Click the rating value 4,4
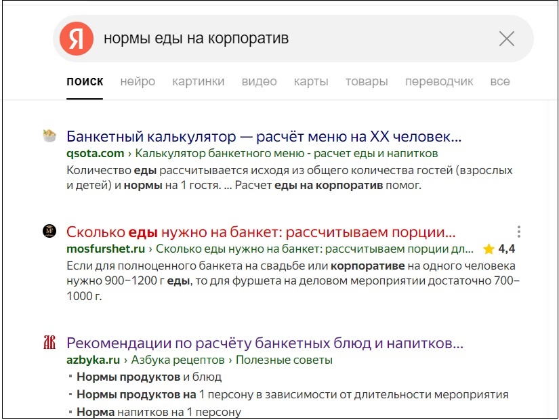 coord(505,249)
